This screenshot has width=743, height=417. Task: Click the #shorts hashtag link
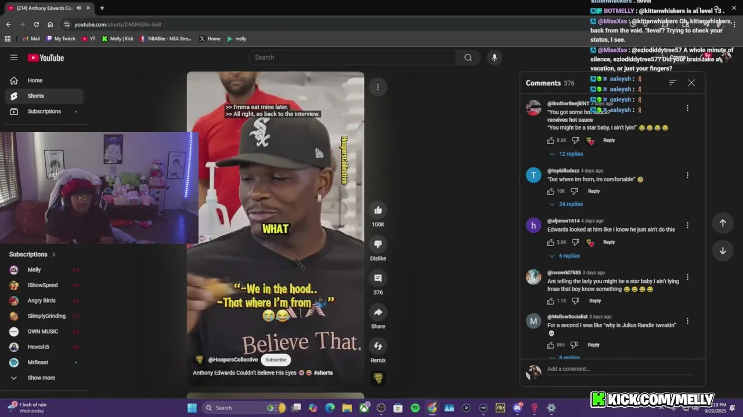[323, 372]
